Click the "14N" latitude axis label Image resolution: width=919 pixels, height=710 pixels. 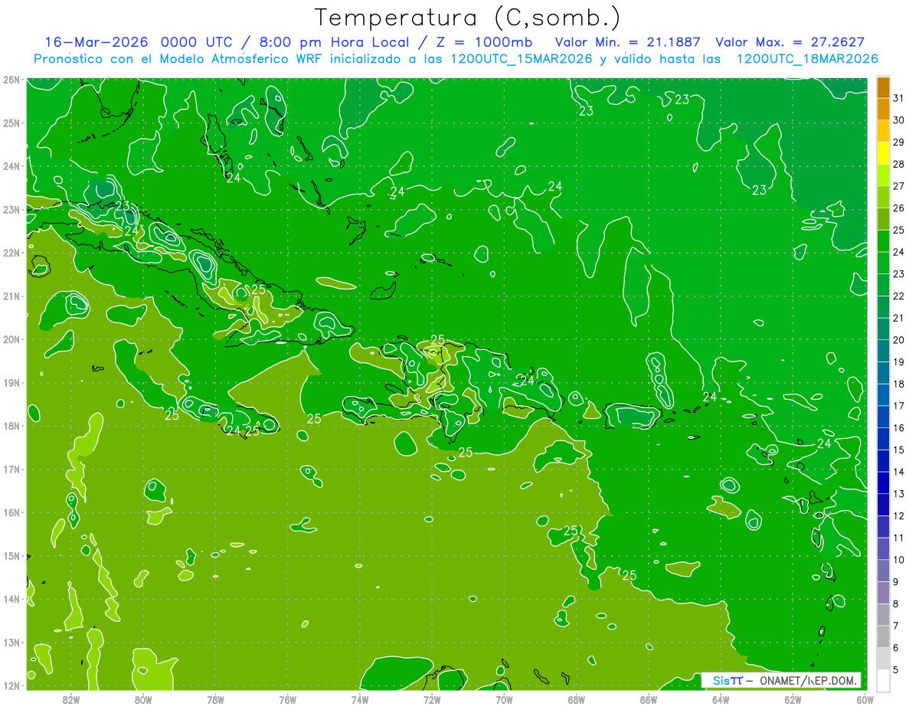pyautogui.click(x=11, y=599)
